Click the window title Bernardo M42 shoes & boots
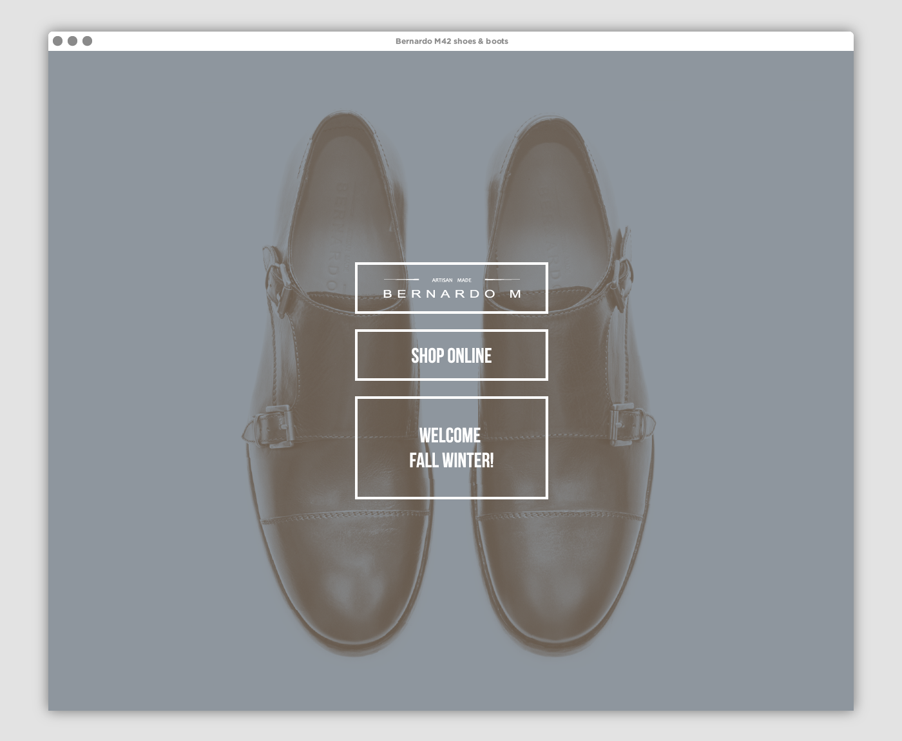Screen dimensions: 902x741 point(451,41)
